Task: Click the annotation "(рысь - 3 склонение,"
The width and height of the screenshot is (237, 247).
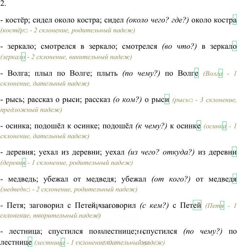Action: point(205,100)
